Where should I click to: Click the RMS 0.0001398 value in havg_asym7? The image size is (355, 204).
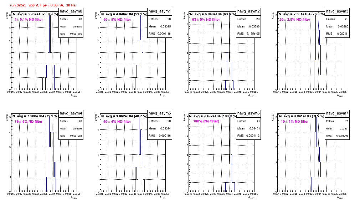point(343,136)
